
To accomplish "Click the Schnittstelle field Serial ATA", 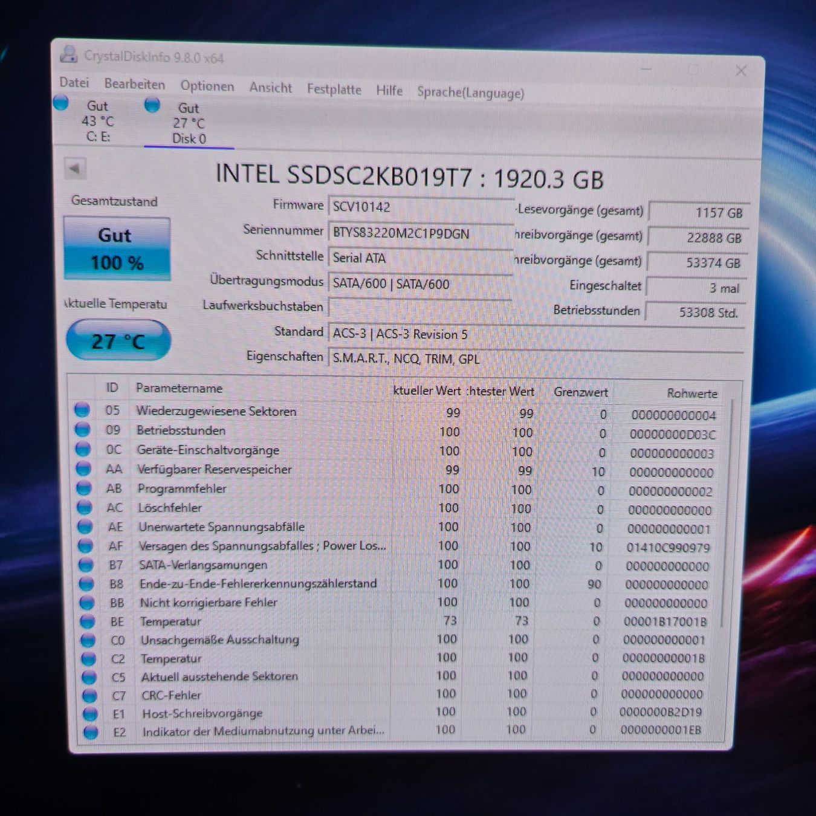I will (x=420, y=258).
